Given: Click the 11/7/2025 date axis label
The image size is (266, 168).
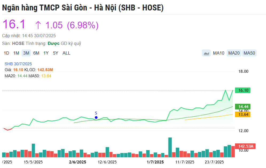Looking at the screenshot, I should pyautogui.click(x=185, y=162).
